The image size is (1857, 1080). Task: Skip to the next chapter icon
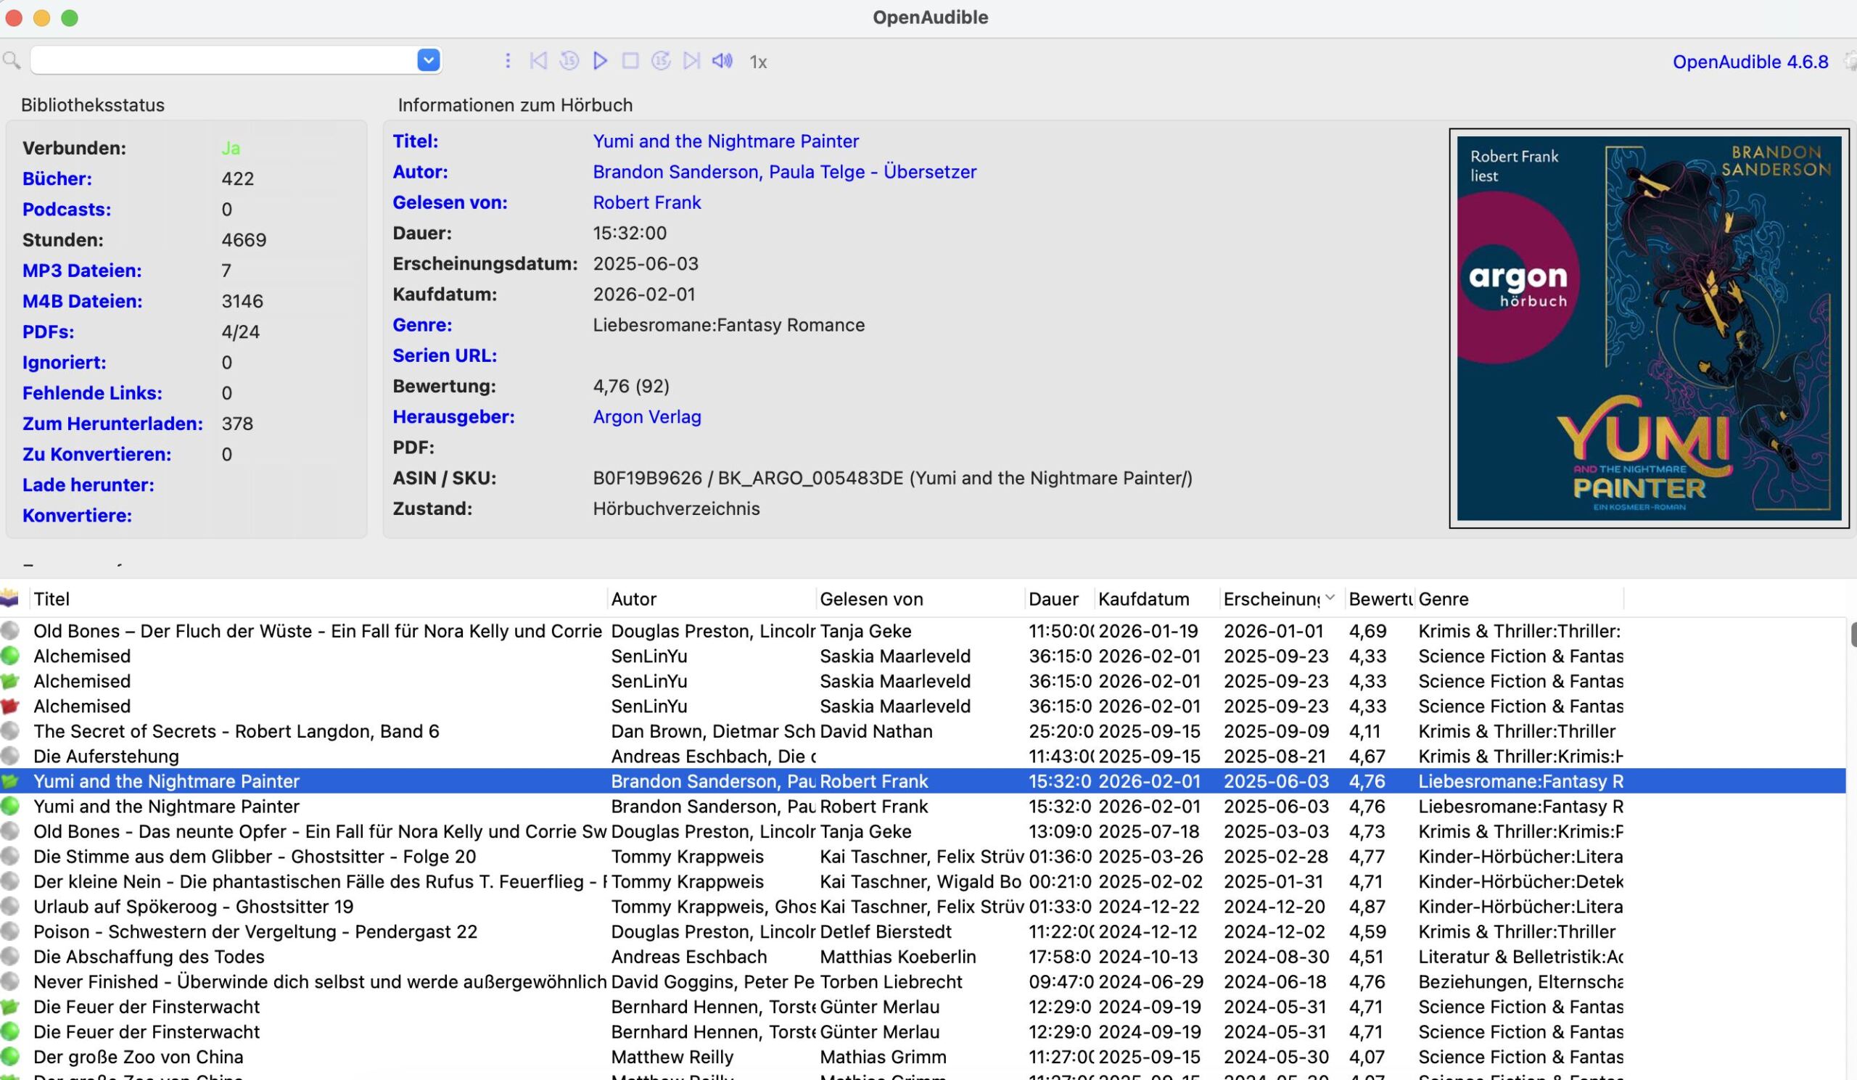tap(691, 61)
